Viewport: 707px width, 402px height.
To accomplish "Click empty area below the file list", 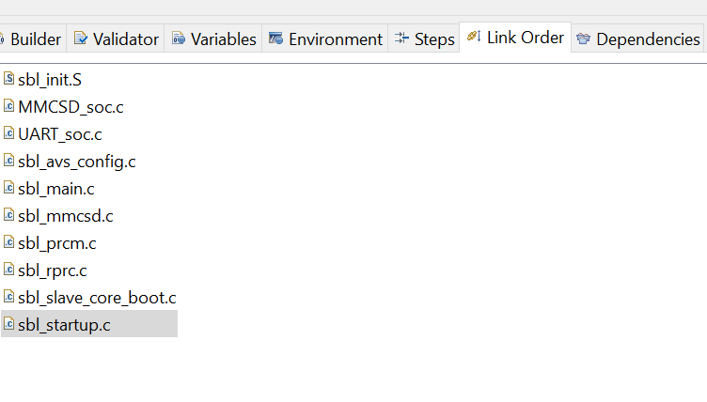I will click(376, 371).
